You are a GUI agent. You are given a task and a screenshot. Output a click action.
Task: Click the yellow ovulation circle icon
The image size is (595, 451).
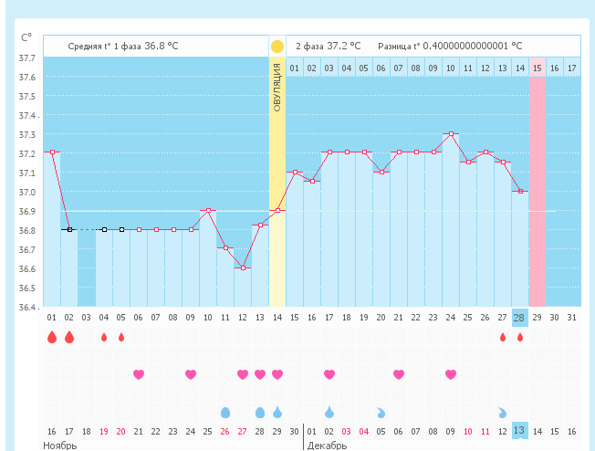click(x=277, y=46)
